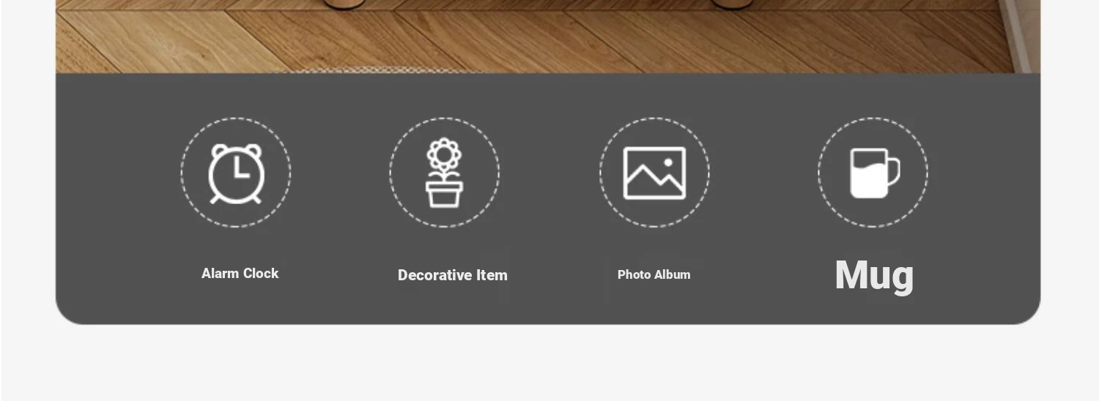
Task: Click the pot base of the flower icon
Action: [x=444, y=195]
